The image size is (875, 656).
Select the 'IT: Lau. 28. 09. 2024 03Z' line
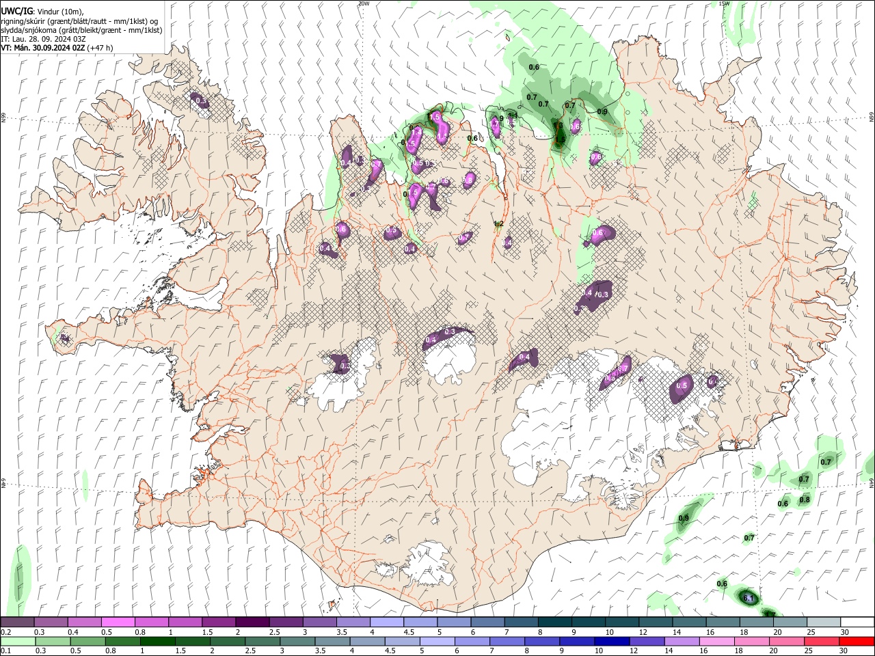(43, 39)
